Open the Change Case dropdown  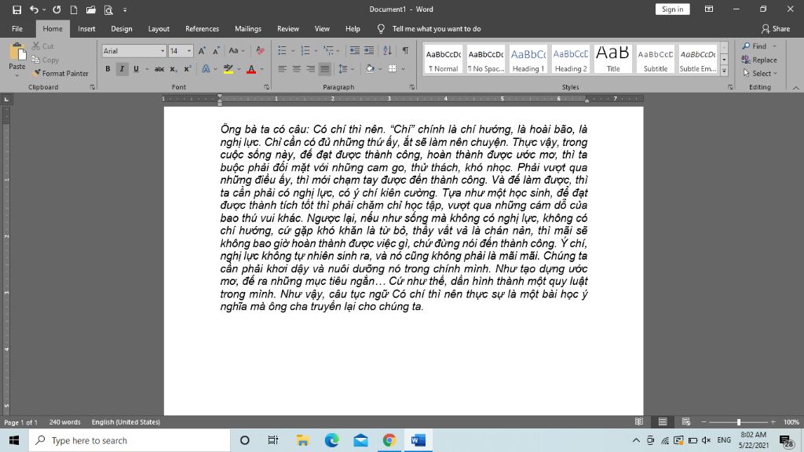pos(236,51)
